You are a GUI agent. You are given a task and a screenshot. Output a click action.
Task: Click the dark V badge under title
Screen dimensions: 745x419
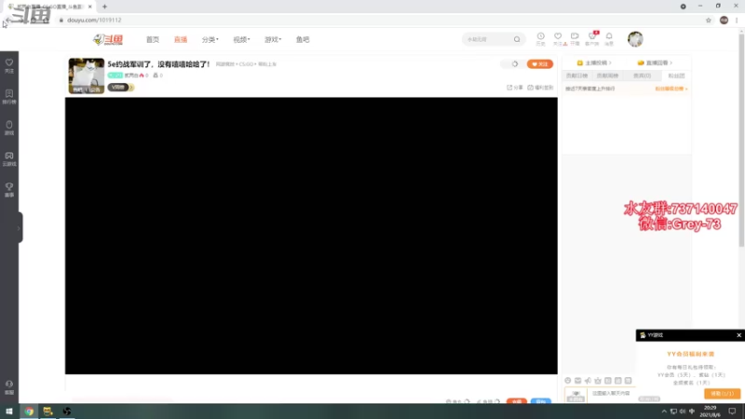[118, 88]
